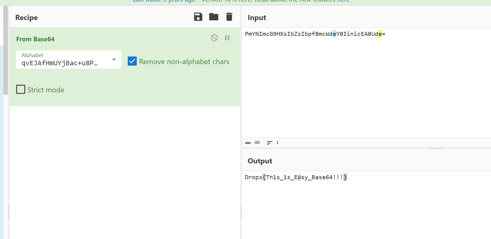Click the Save recipe icon

coord(198,17)
